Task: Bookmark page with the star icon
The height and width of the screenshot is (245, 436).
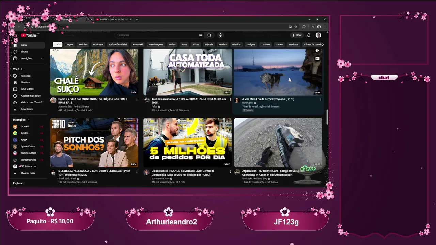Action: 295,27
